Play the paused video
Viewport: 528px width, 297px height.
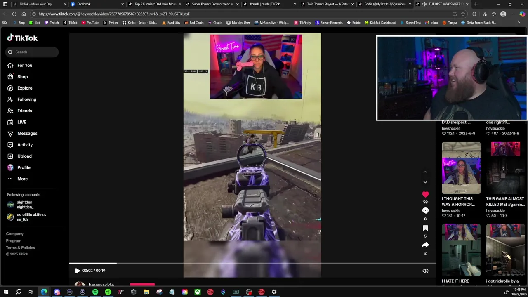(x=77, y=271)
